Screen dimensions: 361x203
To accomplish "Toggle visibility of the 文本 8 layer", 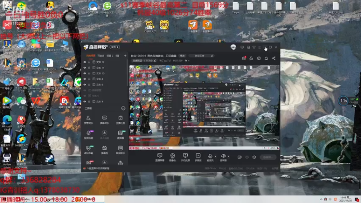I will [85, 79].
